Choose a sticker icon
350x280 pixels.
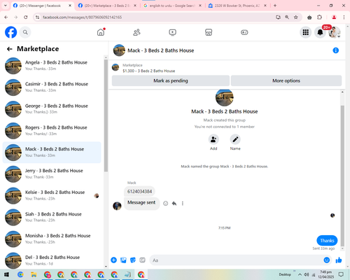pyautogui.click(x=133, y=260)
